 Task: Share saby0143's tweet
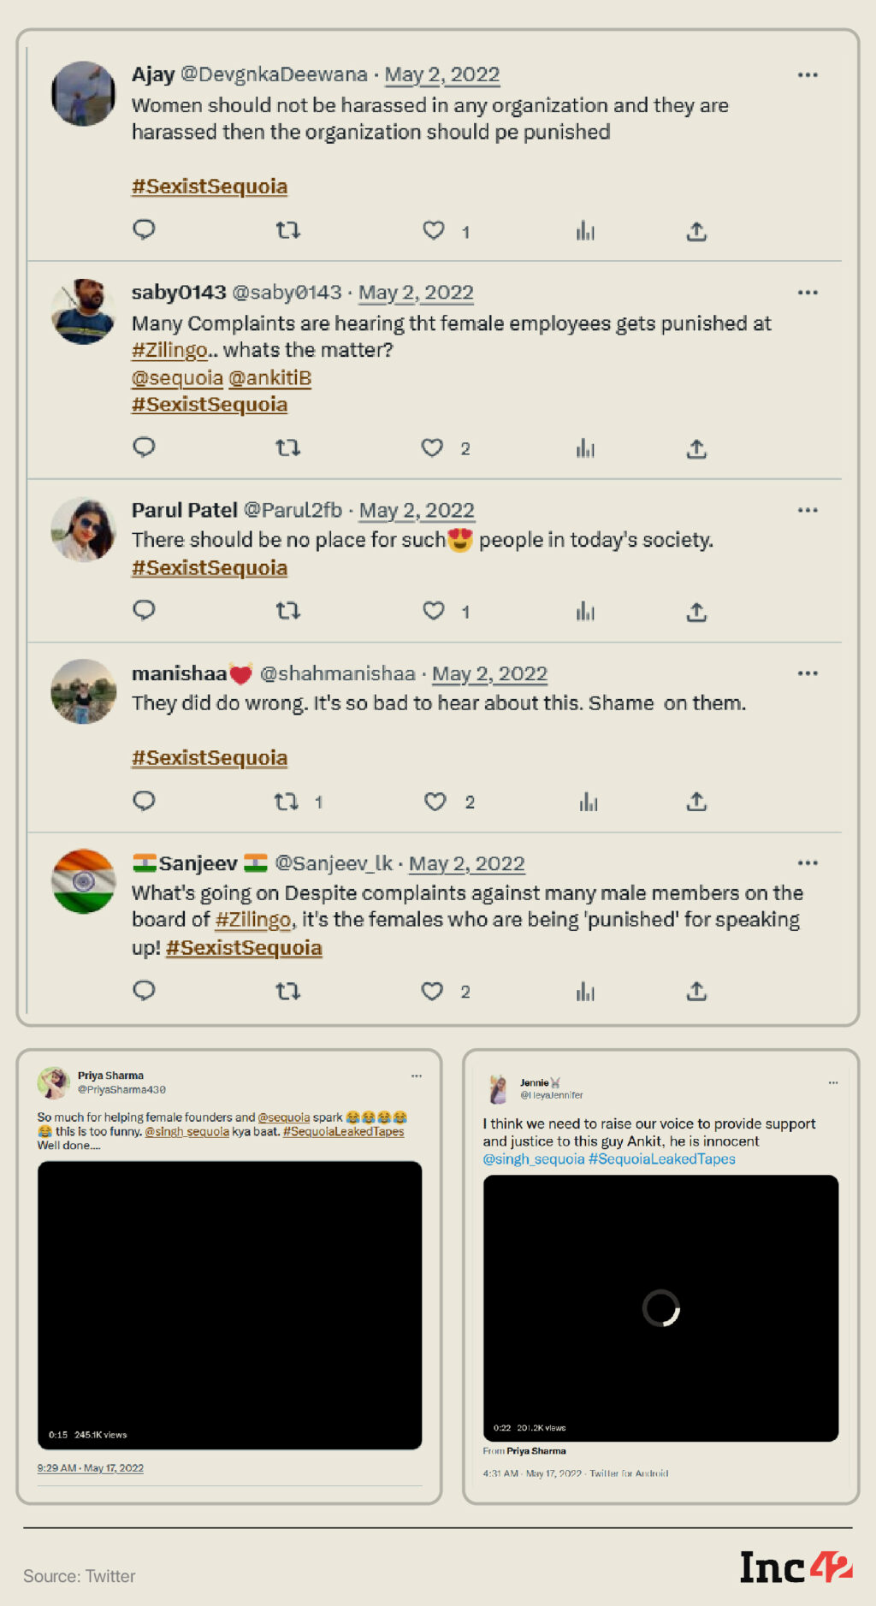click(x=696, y=448)
